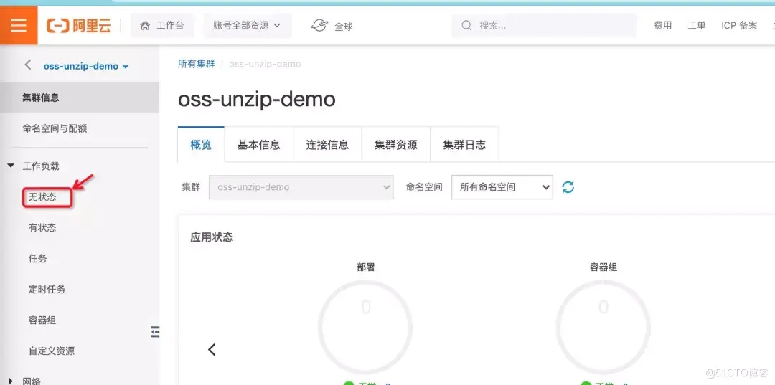Image resolution: width=775 pixels, height=385 pixels.
Task: Open the 定时任务 page
Action: [x=47, y=290]
